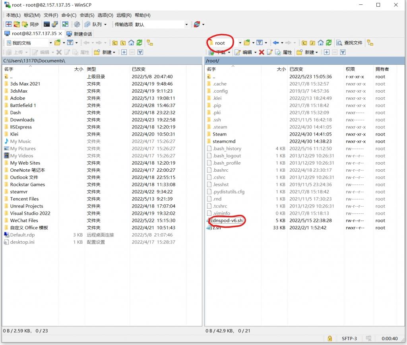Click local panel select files plus icon
The image size is (407, 345).
click(124, 52)
